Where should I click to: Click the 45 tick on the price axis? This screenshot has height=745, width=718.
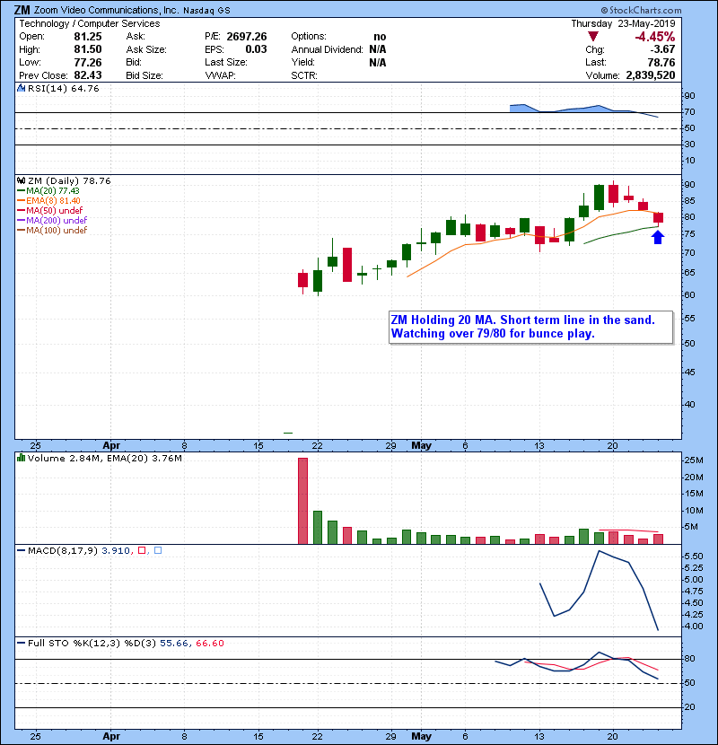(x=689, y=372)
